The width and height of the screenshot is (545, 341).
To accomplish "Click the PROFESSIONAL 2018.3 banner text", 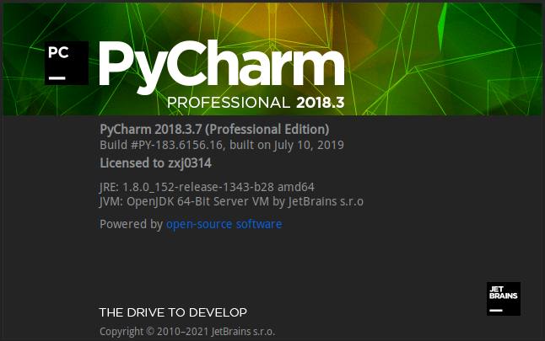I will click(x=256, y=103).
